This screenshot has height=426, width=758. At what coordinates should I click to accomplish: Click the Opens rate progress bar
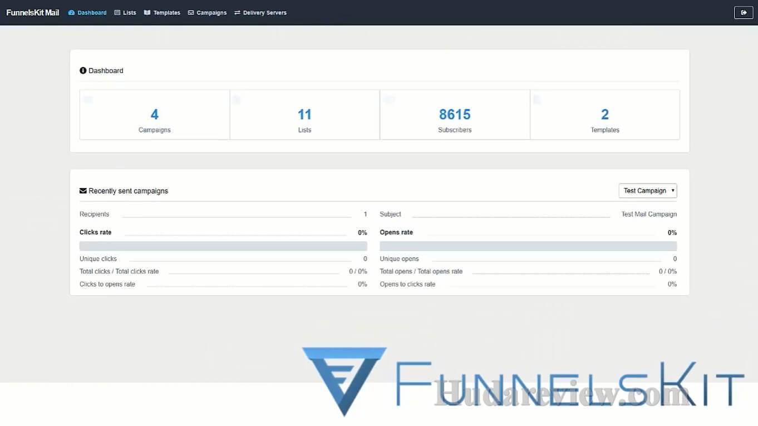tap(528, 246)
